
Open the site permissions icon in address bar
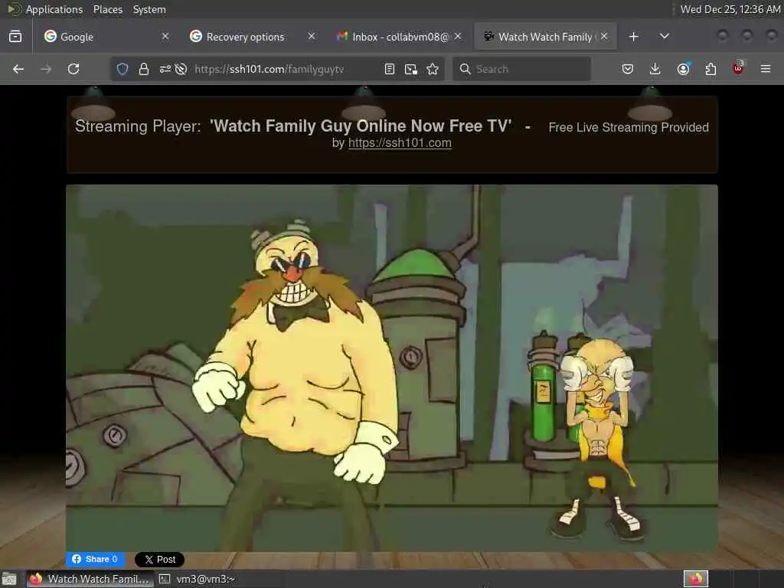(165, 69)
